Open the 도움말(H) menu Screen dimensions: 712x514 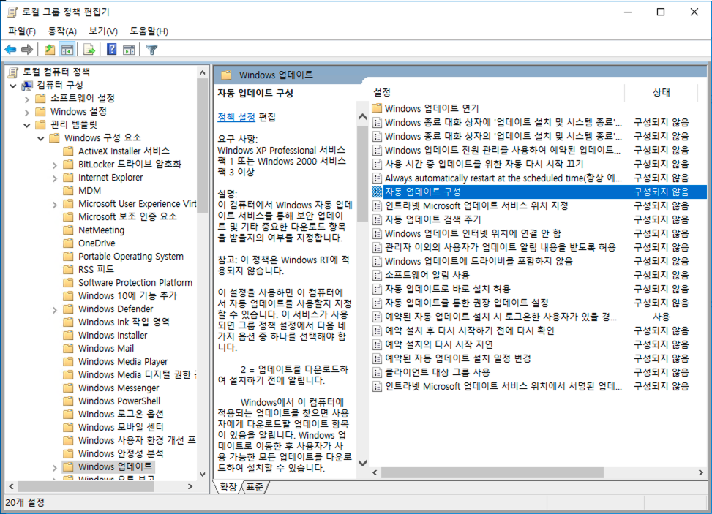point(149,31)
